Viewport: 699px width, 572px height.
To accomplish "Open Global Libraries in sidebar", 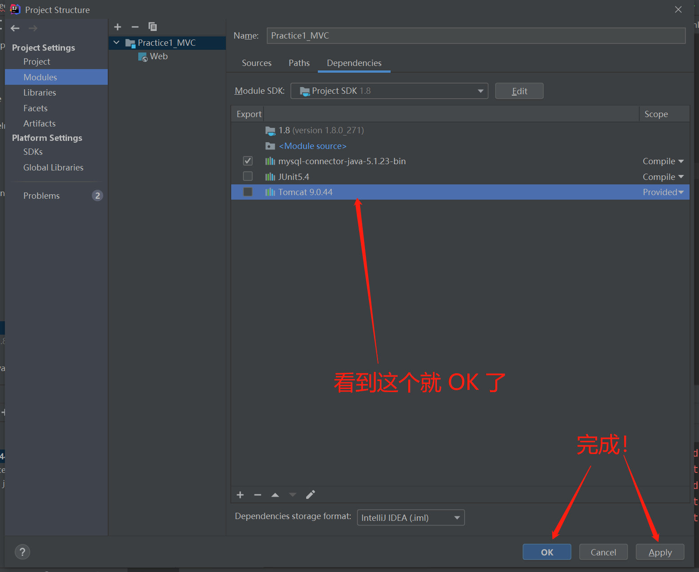I will pos(53,167).
